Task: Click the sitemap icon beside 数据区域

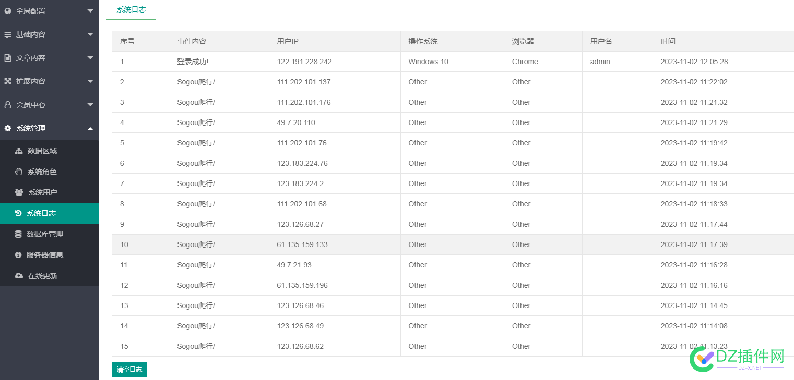Action: pos(19,151)
